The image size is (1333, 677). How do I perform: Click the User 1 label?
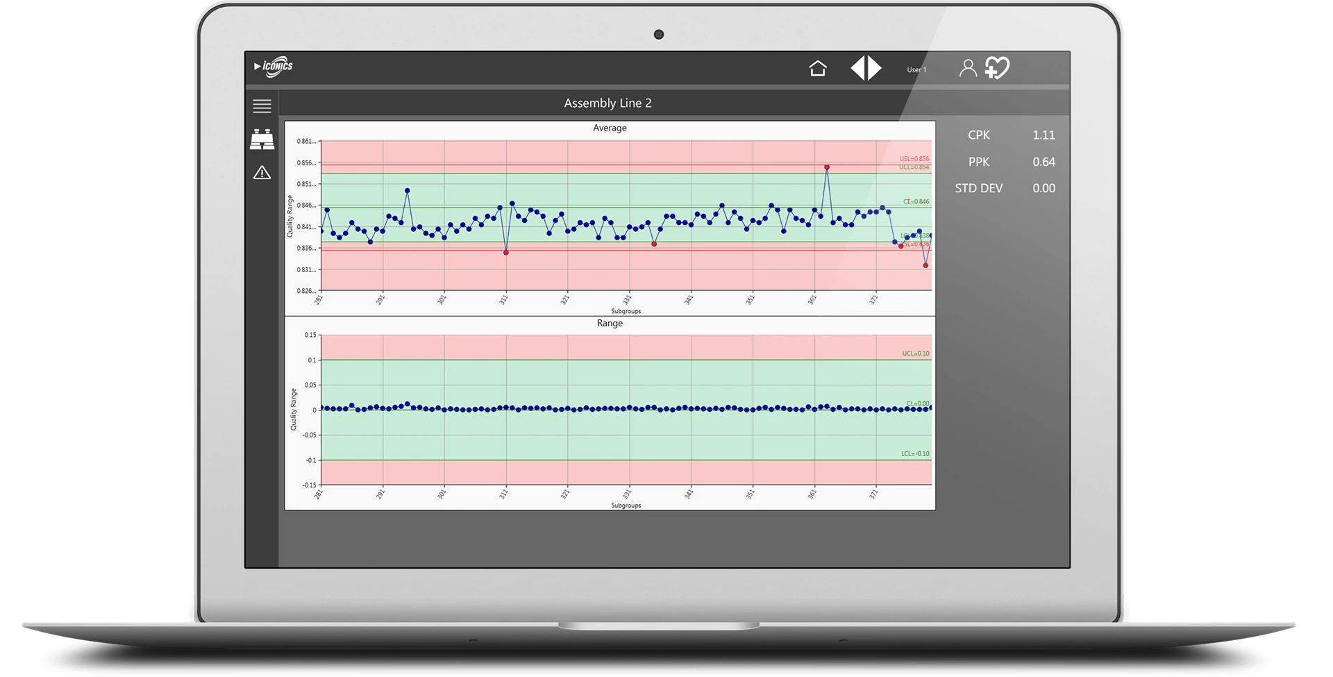(916, 70)
